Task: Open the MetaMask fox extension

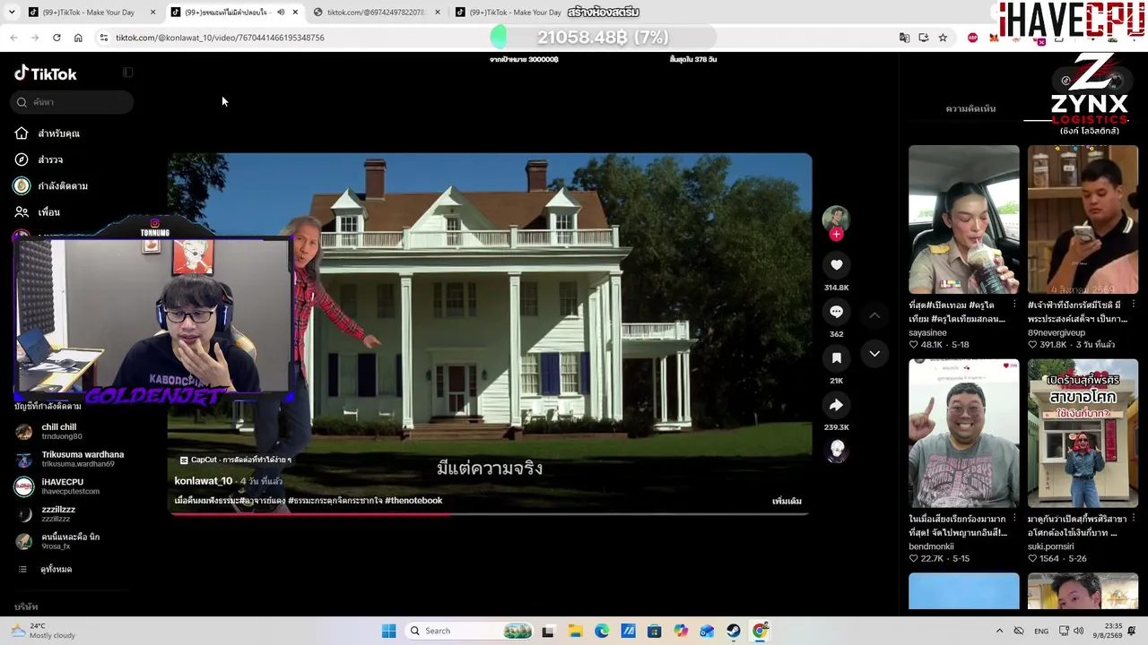Action: pos(994,38)
